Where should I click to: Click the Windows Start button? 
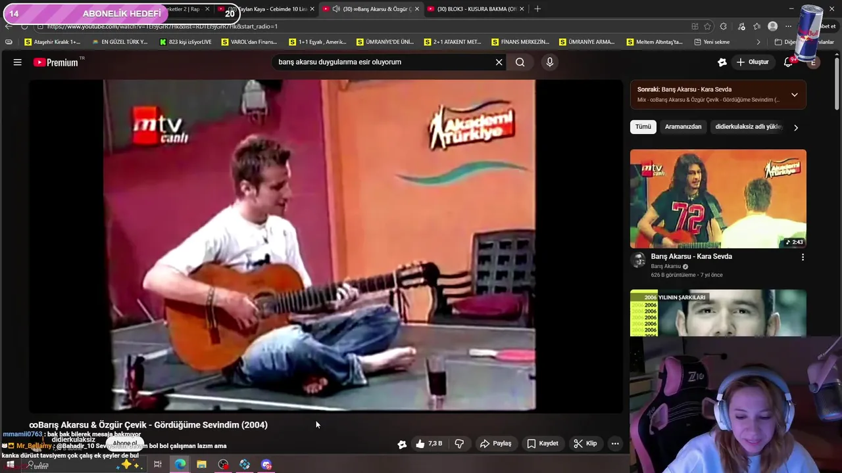pyautogui.click(x=10, y=464)
